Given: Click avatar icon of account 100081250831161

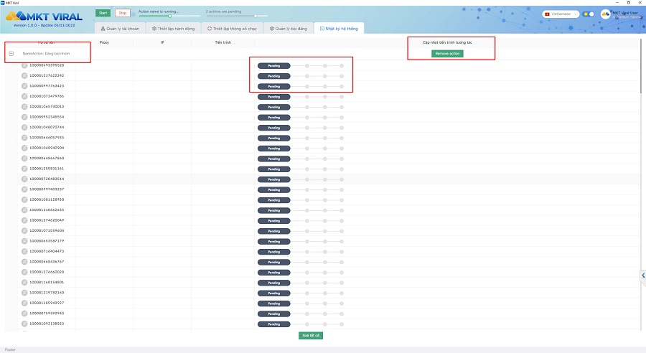Looking at the screenshot, I should (x=24, y=169).
